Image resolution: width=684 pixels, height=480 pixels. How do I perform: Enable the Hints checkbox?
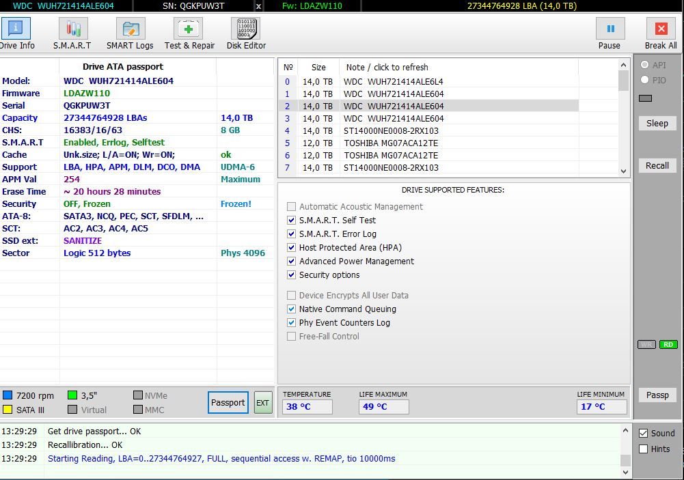click(x=644, y=449)
